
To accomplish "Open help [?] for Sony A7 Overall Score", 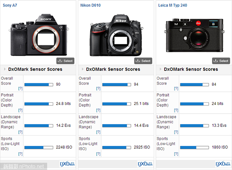I will tap(20, 88).
